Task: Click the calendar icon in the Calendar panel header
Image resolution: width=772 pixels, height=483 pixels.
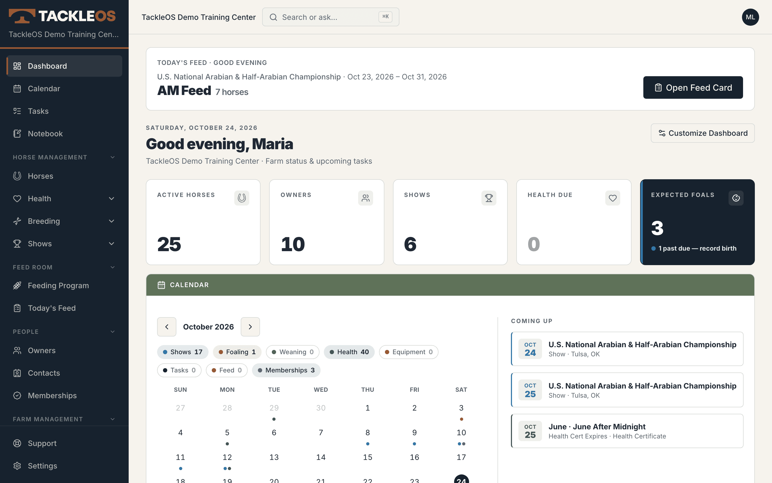Action: [x=161, y=285]
